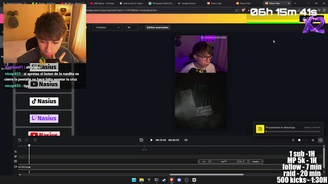
Task: Switch to the first Nexus Clips tab
Action: click(x=216, y=3)
